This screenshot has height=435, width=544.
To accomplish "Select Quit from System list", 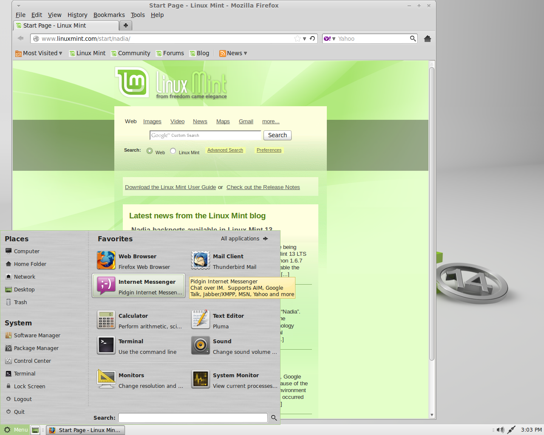I will pos(15,412).
